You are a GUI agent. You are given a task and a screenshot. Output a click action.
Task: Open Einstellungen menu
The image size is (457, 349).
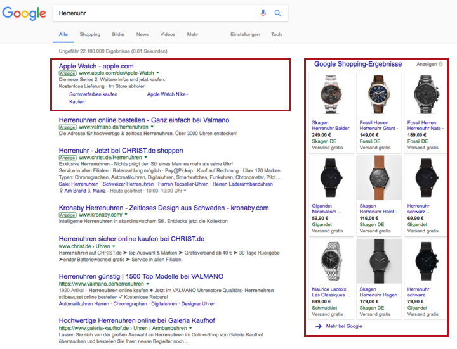[245, 34]
